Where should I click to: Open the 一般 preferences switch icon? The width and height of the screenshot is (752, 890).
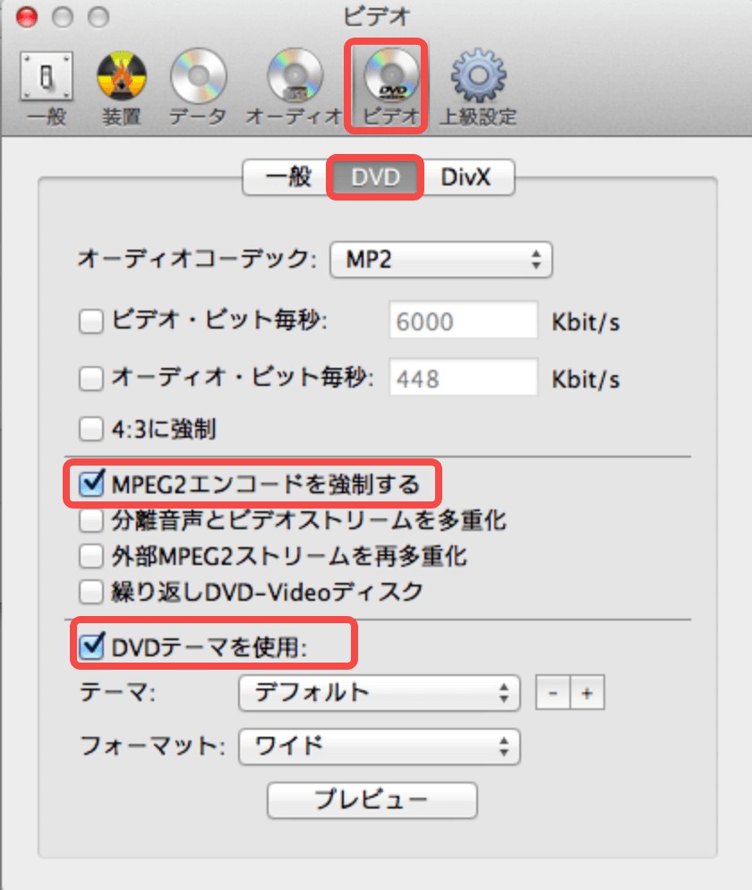47,77
